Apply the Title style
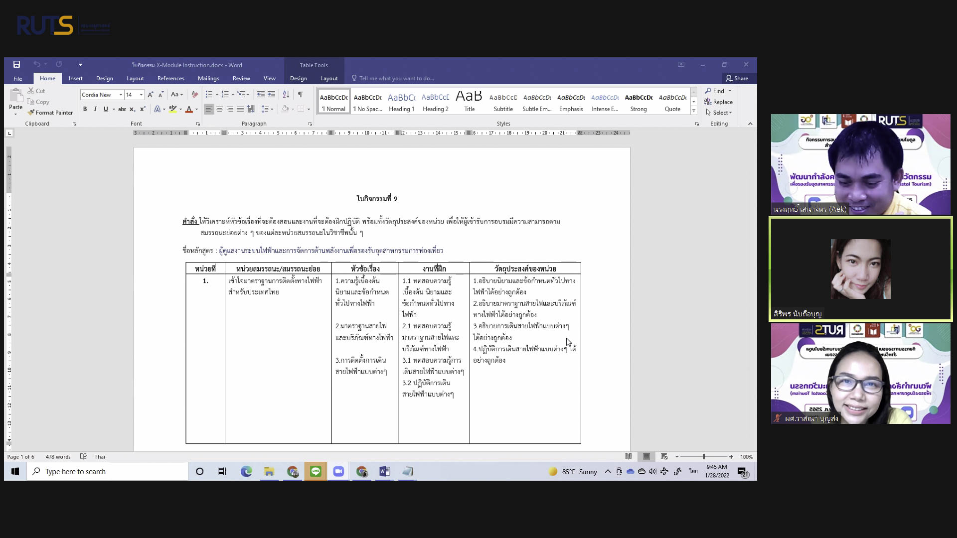 (469, 101)
